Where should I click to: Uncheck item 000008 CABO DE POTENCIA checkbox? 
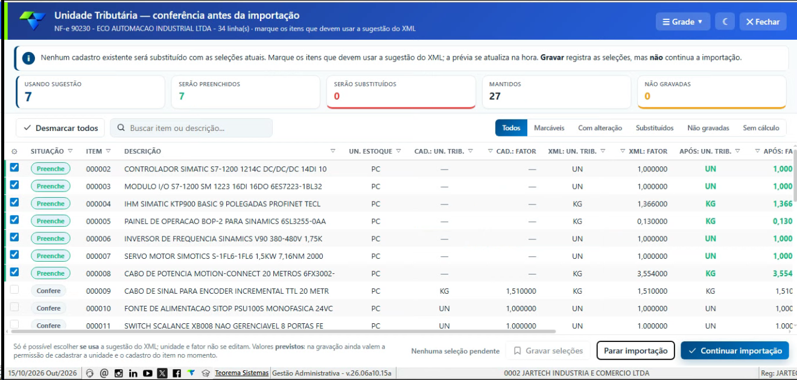coord(14,273)
